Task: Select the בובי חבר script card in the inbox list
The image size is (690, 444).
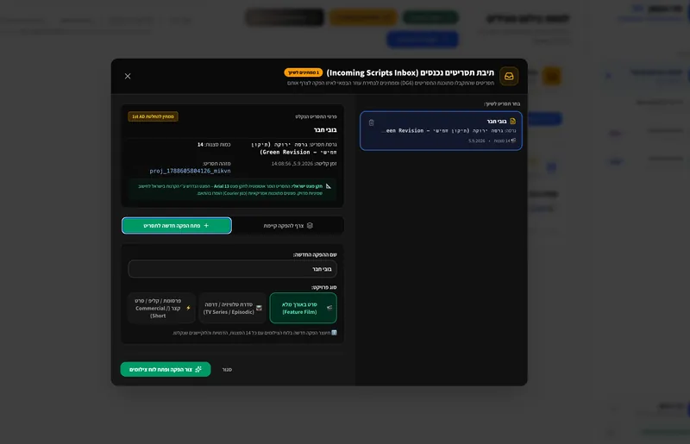Action: pyautogui.click(x=441, y=131)
